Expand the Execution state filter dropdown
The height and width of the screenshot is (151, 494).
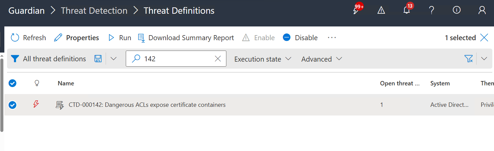click(263, 59)
